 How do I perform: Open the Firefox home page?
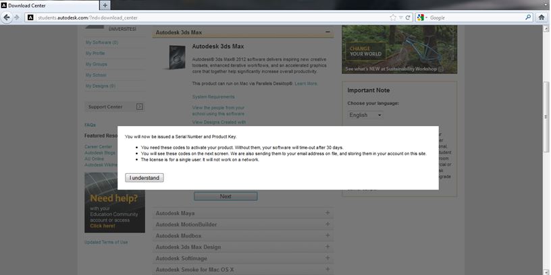click(x=542, y=18)
